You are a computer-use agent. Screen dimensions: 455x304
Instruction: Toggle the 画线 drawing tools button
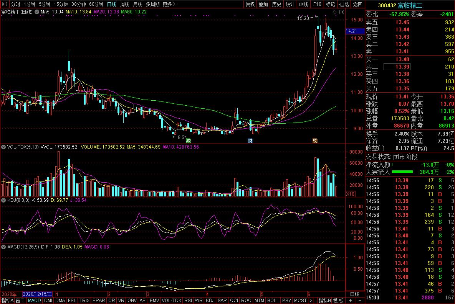tap(303, 4)
